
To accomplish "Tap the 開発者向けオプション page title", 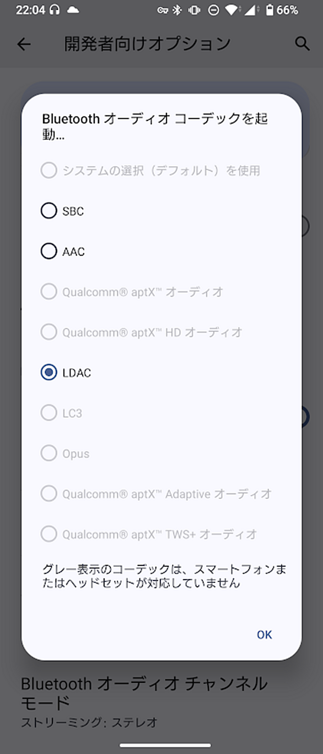I will point(147,44).
